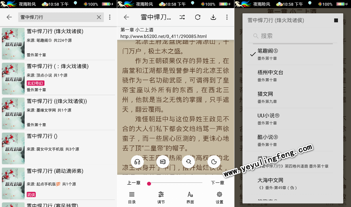
Task: Open the overflow menu on the search screen
Action: (110, 17)
